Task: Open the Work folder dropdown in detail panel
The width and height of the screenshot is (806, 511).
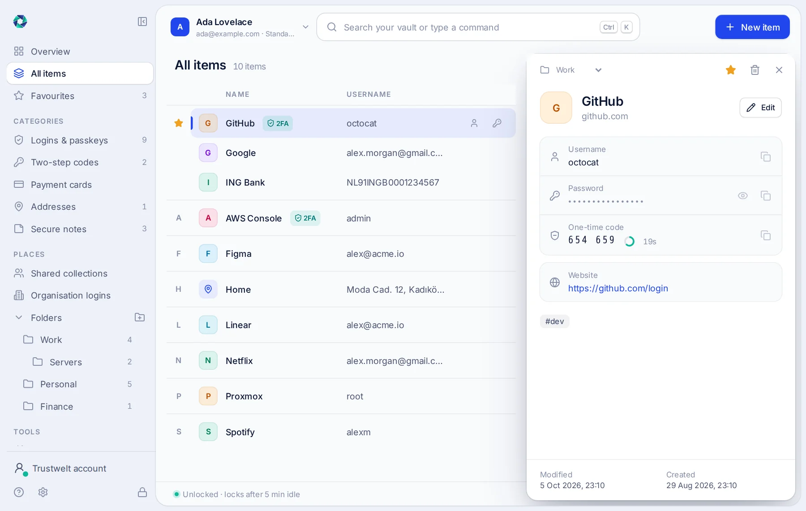Action: point(571,70)
